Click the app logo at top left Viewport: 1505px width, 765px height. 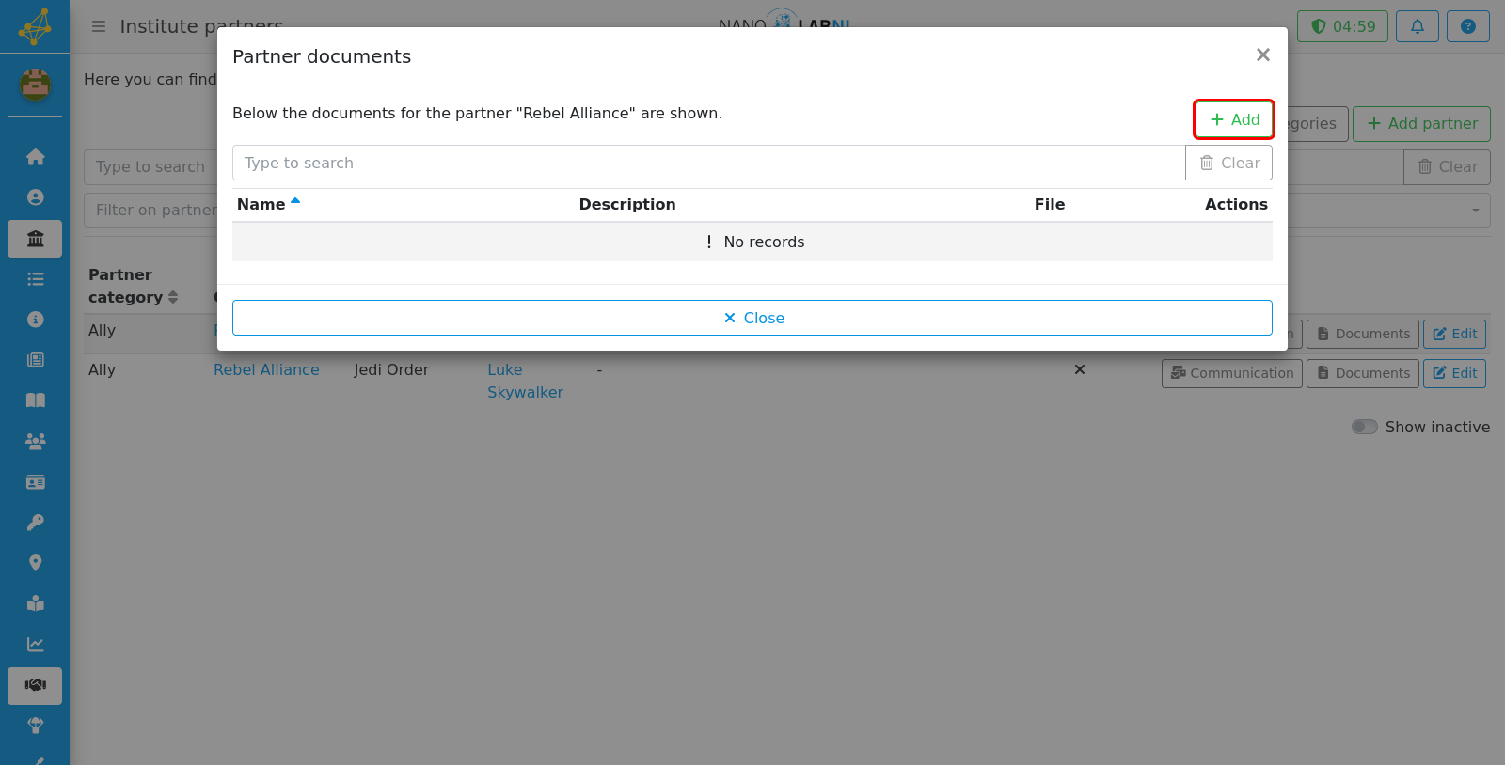click(x=35, y=26)
